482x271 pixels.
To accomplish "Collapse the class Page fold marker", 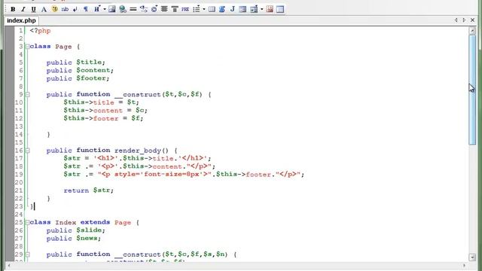I will point(27,47).
